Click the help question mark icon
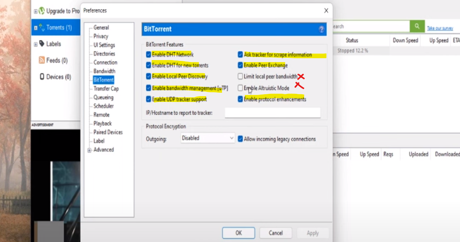Viewport: 460px width, 242px height. (x=321, y=29)
